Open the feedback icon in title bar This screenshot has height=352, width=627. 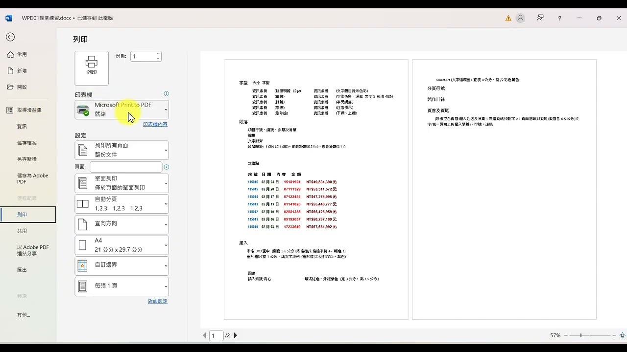(x=540, y=18)
